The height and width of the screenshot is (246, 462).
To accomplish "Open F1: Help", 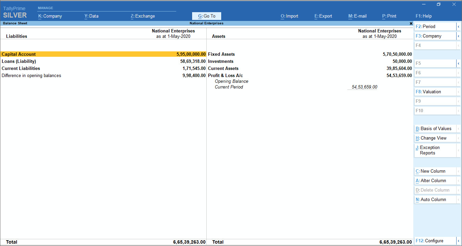I will (424, 16).
